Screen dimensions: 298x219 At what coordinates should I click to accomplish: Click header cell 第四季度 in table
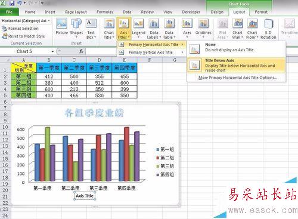click(x=125, y=68)
